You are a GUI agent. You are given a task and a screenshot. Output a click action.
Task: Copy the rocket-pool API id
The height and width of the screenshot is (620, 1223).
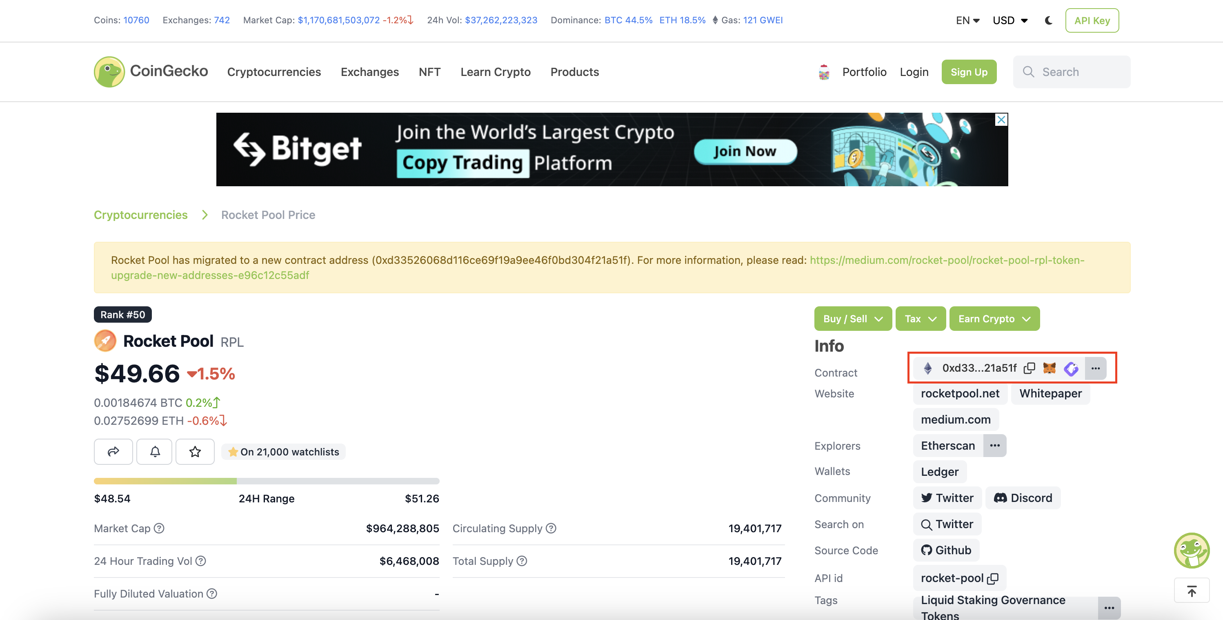tap(993, 578)
